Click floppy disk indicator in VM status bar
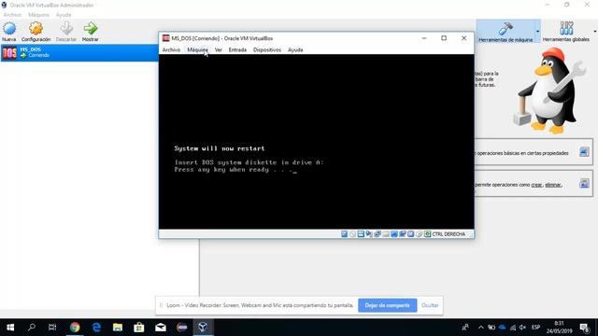This screenshot has height=336, width=598. pos(361,234)
